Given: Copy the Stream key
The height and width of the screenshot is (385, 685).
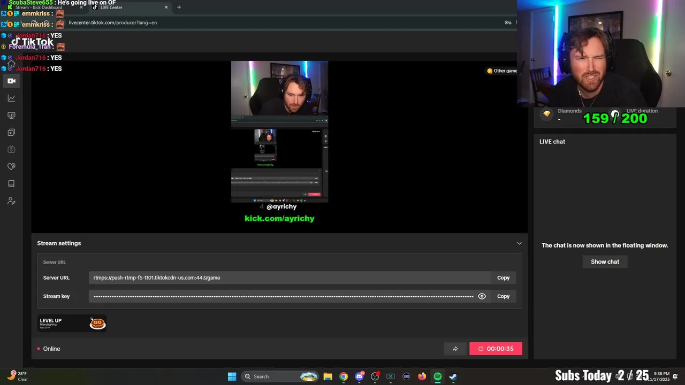Looking at the screenshot, I should click(x=503, y=296).
